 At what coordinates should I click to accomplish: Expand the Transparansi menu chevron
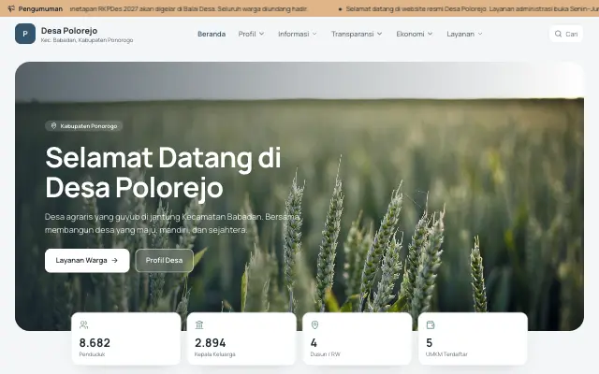pos(380,34)
